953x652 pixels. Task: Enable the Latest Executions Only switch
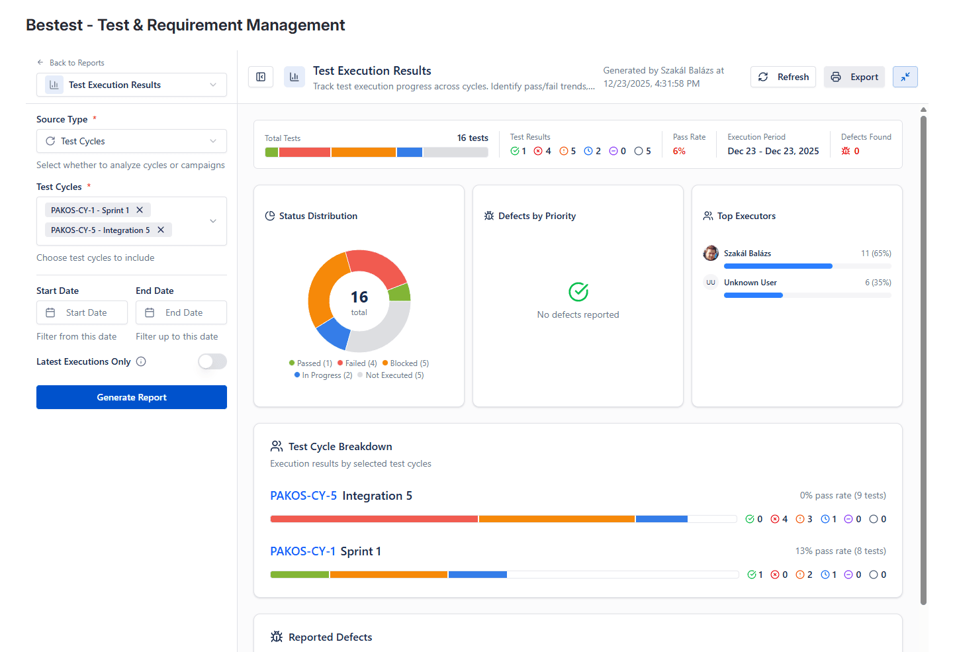212,361
